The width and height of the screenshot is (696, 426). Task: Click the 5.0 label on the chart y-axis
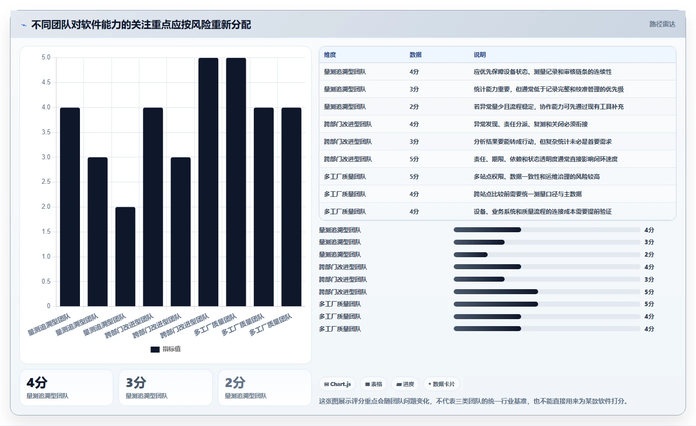coord(46,57)
